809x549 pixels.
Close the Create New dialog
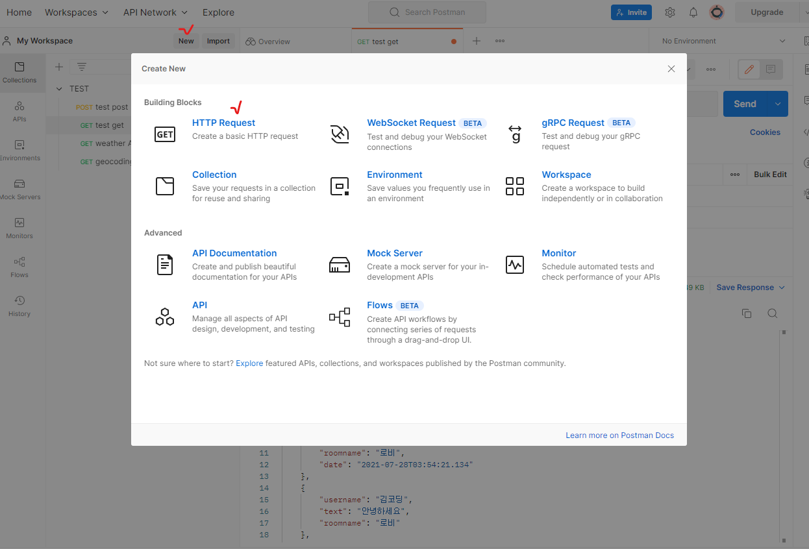pos(671,69)
